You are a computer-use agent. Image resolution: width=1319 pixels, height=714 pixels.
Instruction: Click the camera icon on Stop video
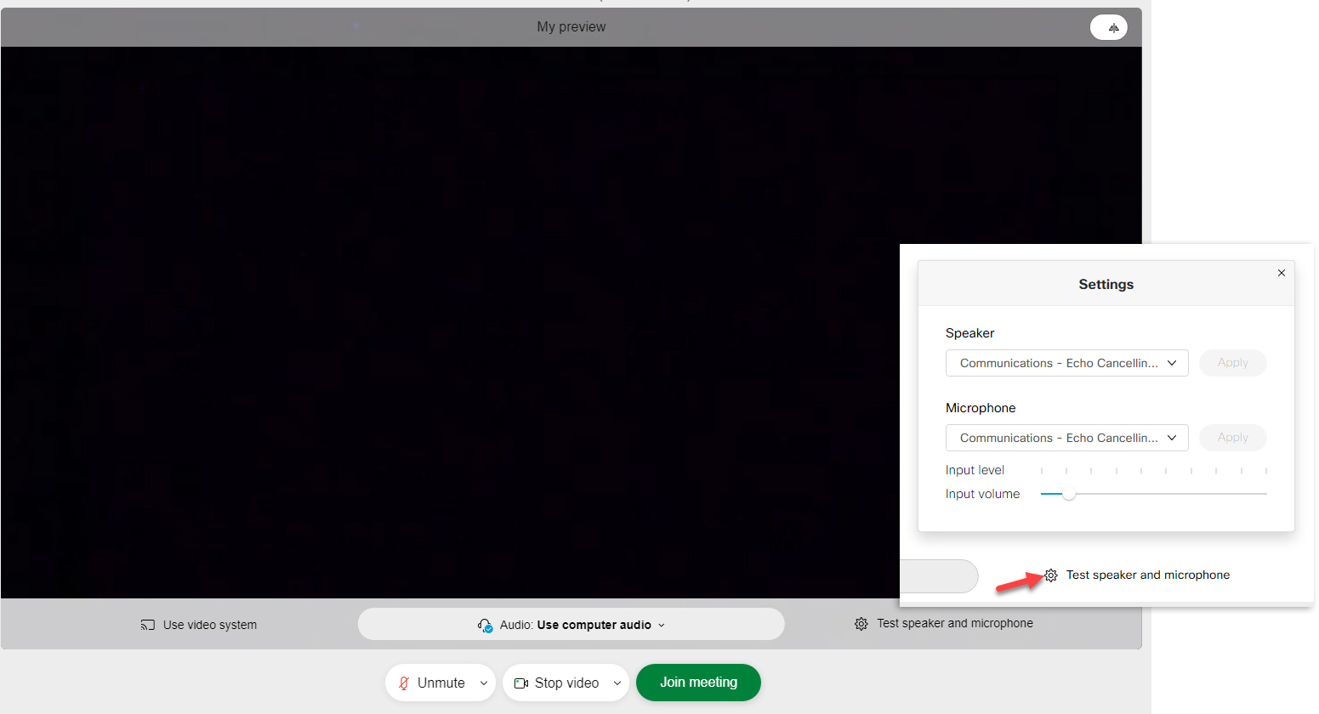(x=521, y=683)
